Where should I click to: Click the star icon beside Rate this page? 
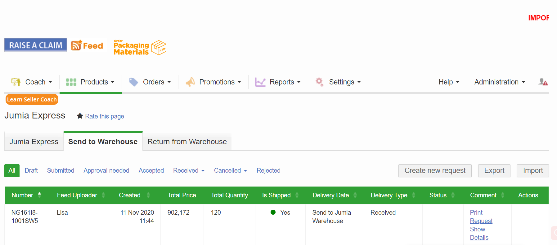[x=80, y=116]
